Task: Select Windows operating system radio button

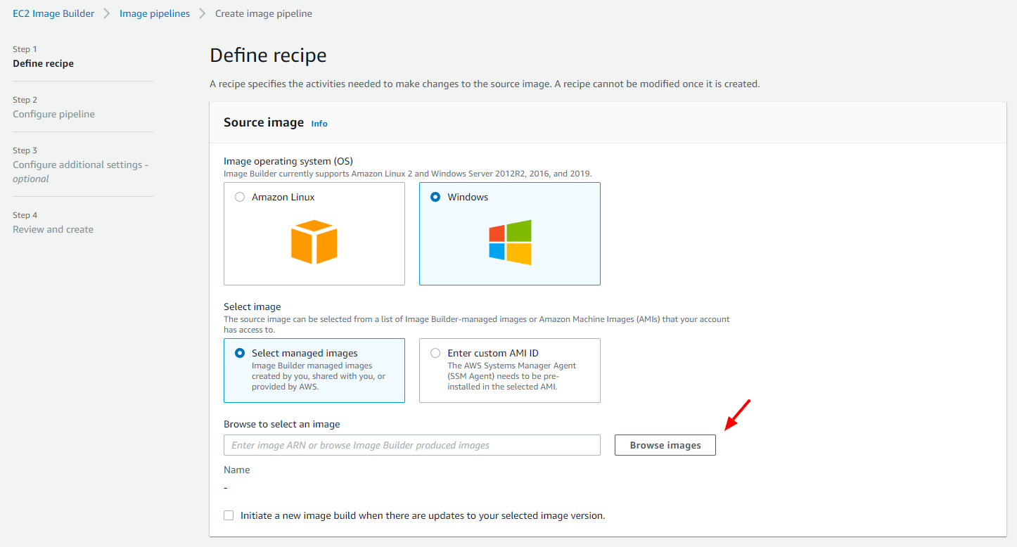Action: (435, 197)
